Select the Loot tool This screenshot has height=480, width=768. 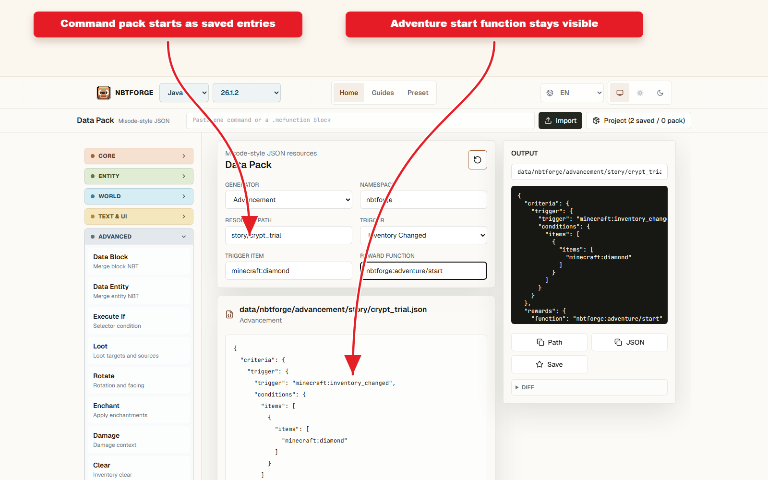[x=139, y=350]
